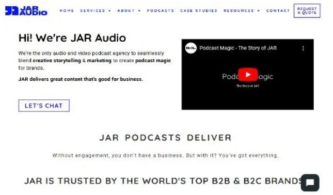Go to the Home menu item
The image size is (333, 195).
click(67, 11)
